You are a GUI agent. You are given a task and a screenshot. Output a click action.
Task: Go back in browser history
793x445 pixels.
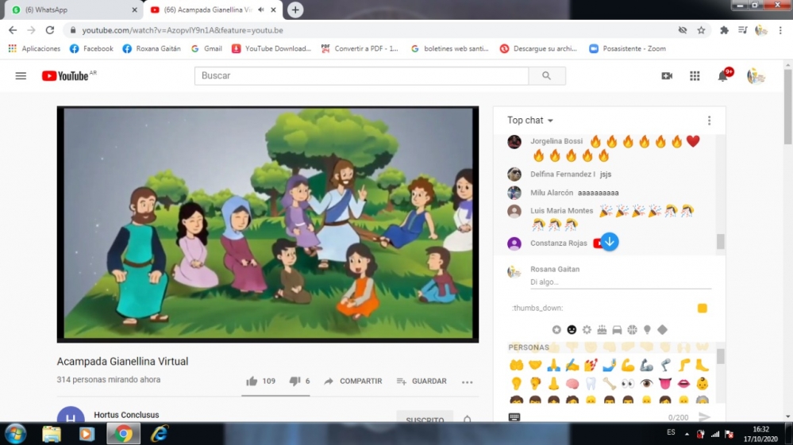13,30
